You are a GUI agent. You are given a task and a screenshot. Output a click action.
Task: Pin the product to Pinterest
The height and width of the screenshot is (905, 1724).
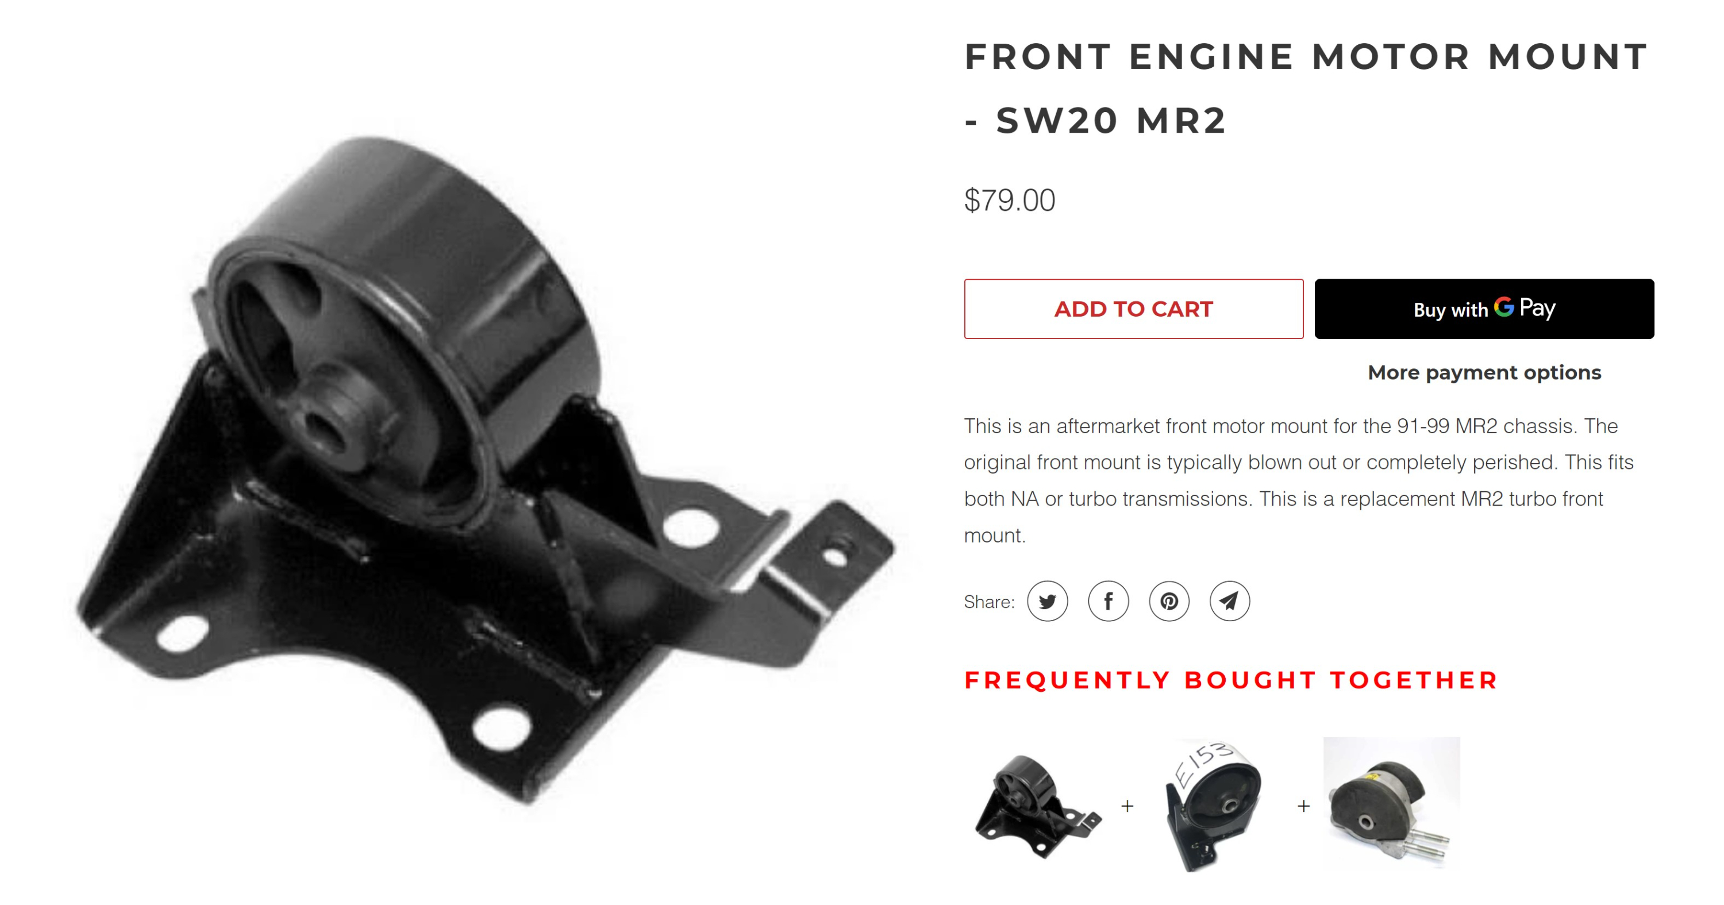(1169, 601)
